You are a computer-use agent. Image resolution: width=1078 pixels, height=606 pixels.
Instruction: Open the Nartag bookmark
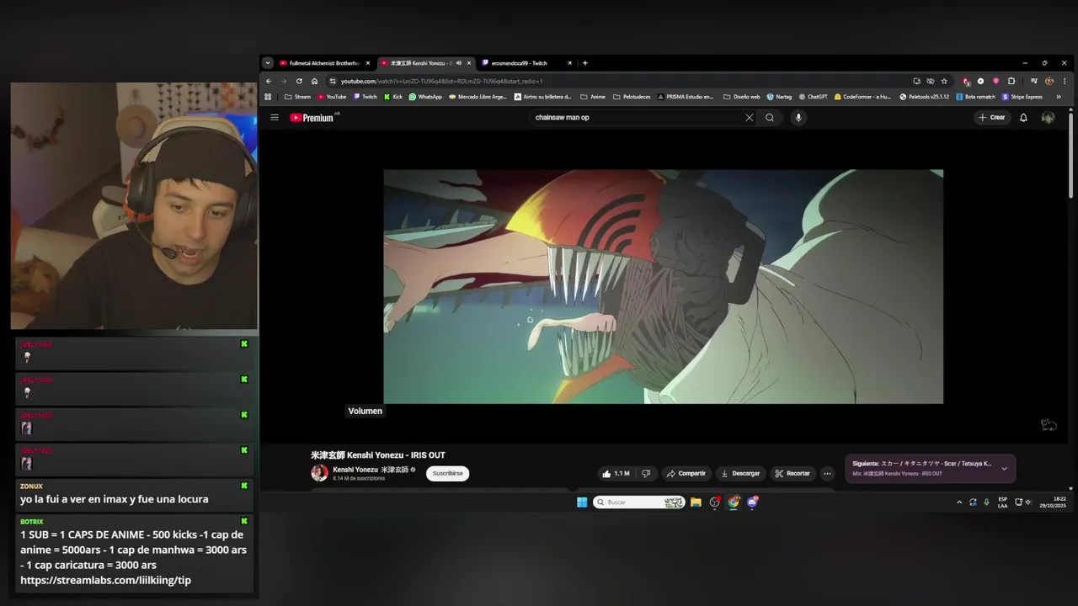click(779, 97)
